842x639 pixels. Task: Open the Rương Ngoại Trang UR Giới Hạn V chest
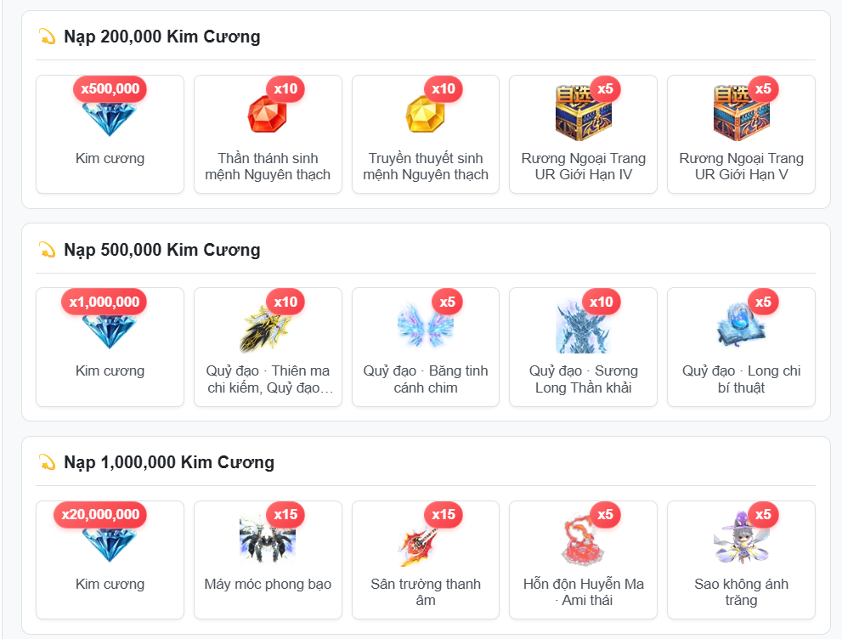(741, 113)
